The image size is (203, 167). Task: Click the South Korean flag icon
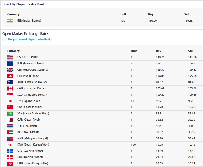[10, 145]
